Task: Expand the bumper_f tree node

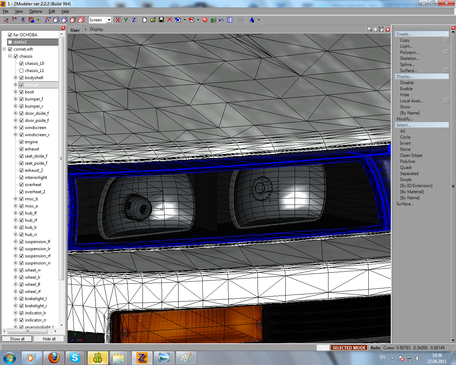Action: [x=15, y=99]
